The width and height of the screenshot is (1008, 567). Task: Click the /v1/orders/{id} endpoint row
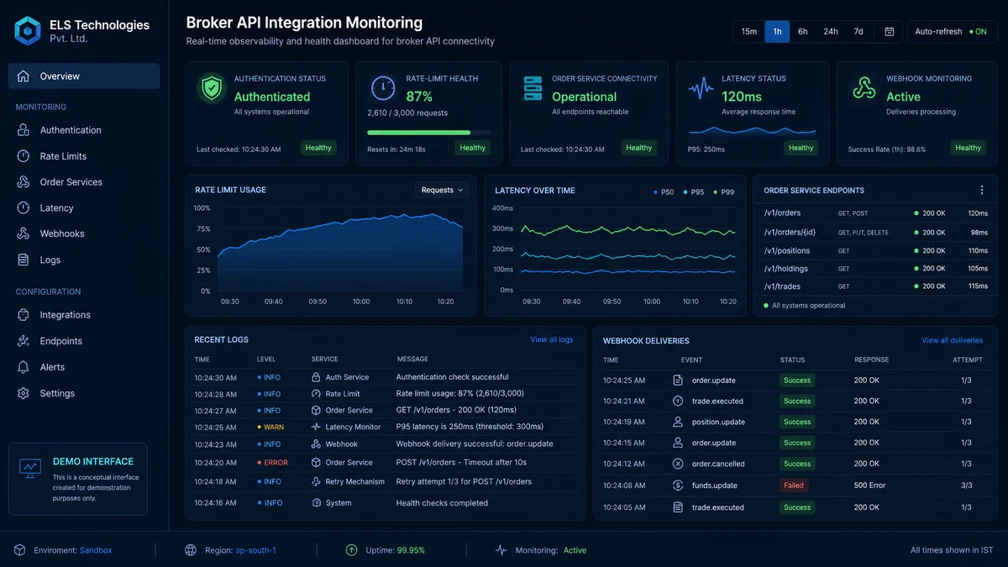[875, 233]
